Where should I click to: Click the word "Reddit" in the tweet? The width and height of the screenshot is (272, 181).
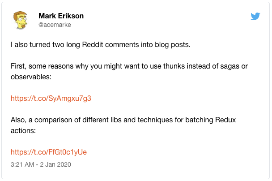93,45
